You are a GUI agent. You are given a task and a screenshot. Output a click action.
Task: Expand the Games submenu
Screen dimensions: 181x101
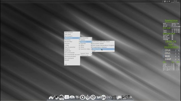[x=86, y=40]
